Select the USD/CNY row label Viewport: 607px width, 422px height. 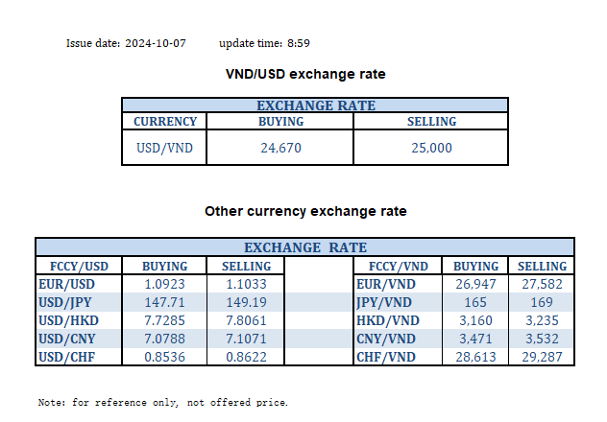click(66, 339)
